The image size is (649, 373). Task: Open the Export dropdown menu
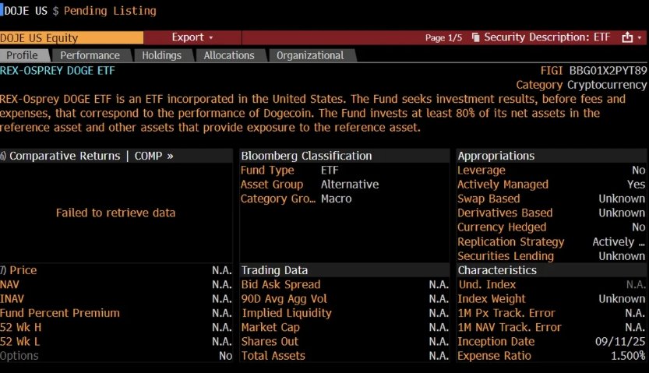(x=192, y=37)
